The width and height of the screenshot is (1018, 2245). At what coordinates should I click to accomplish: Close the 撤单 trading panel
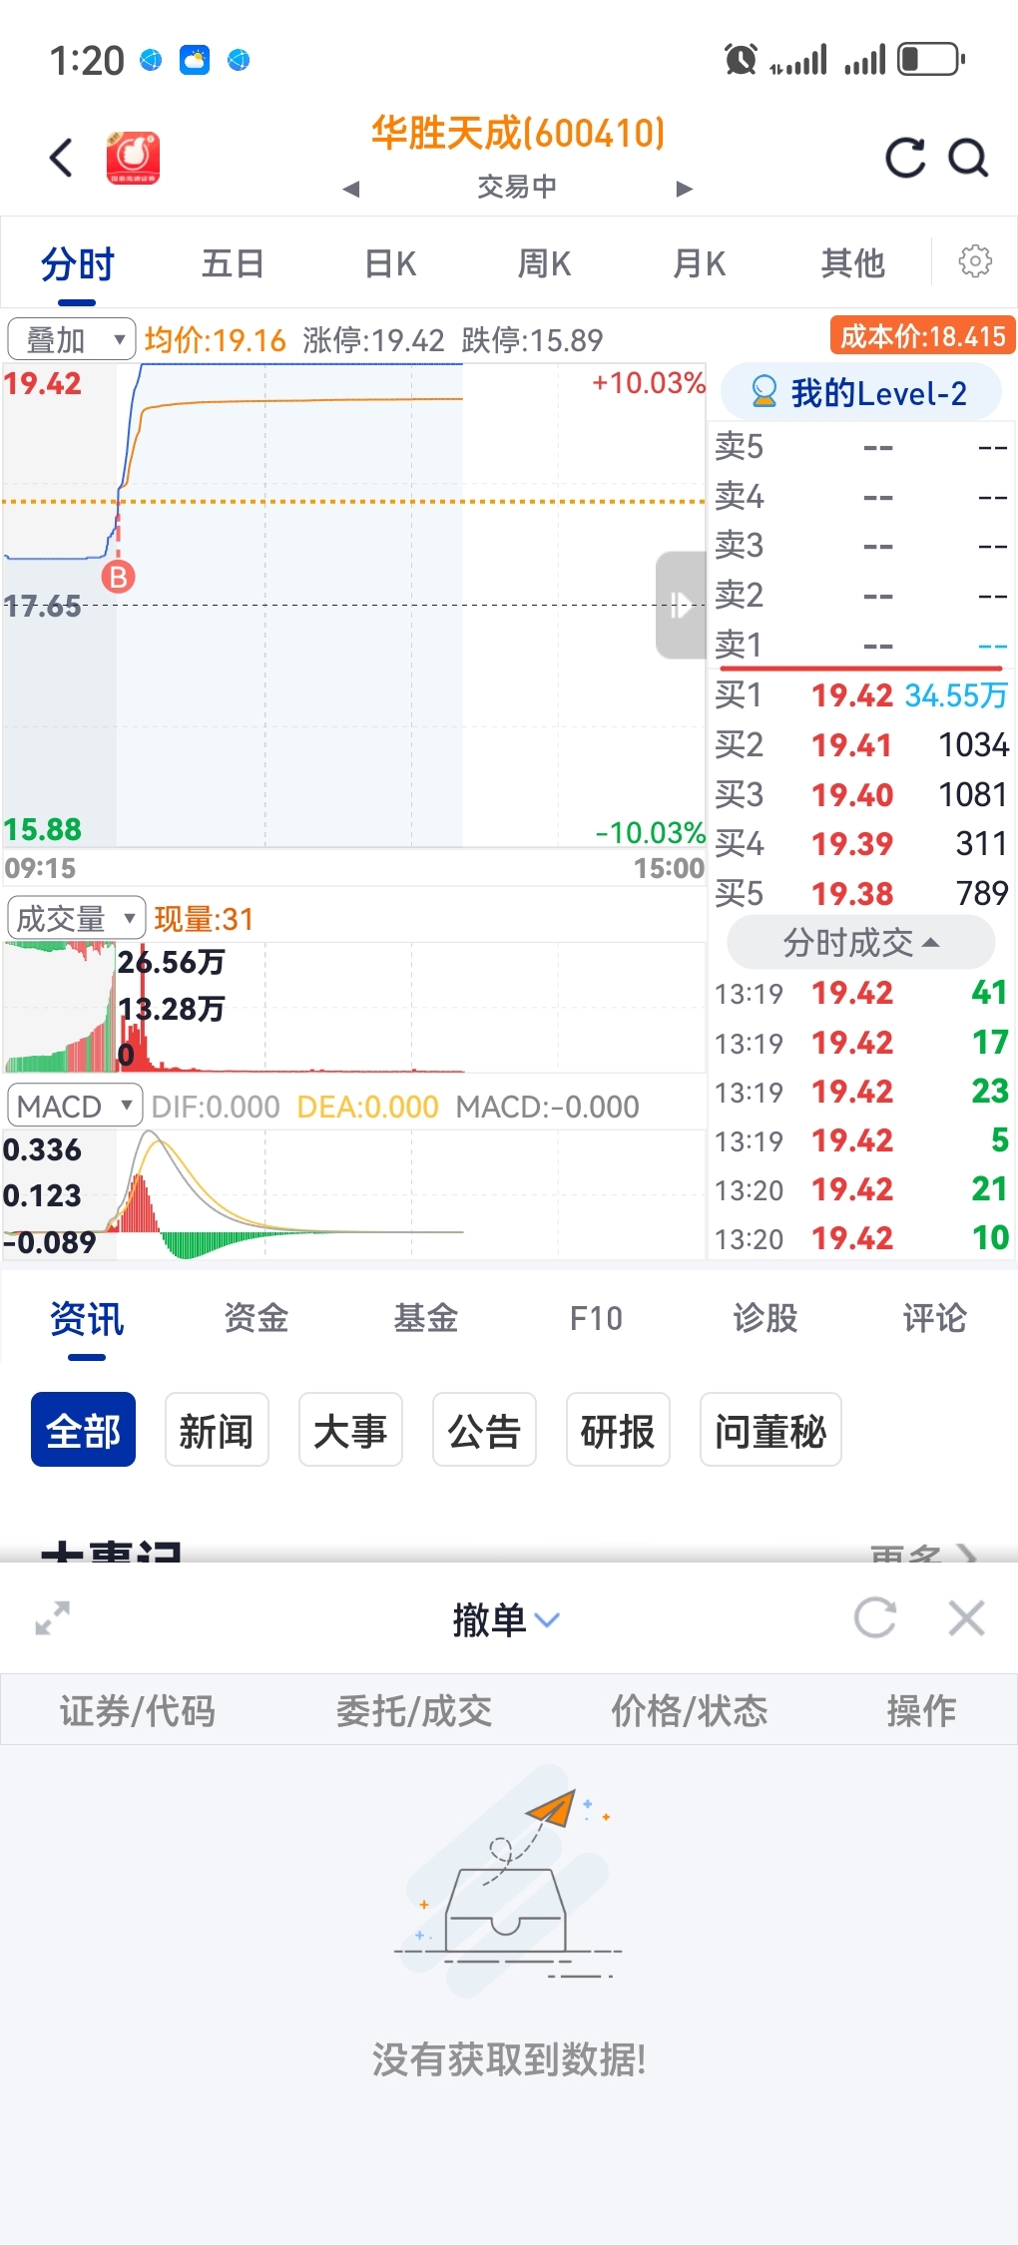coord(966,1617)
